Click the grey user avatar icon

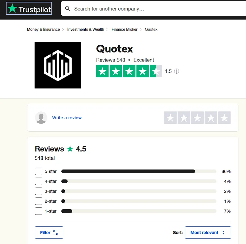pos(41,118)
